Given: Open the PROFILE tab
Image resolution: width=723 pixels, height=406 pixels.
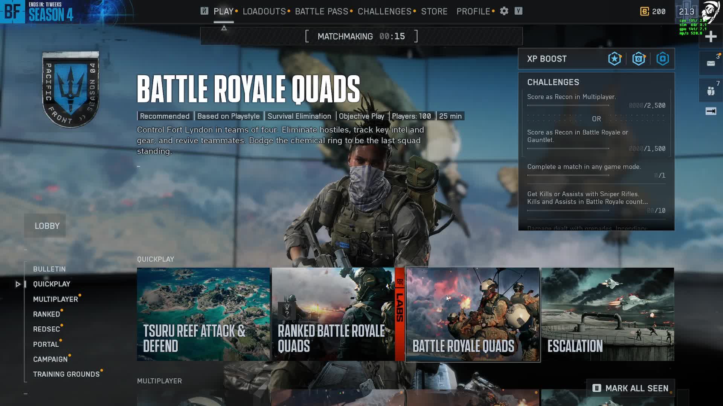Looking at the screenshot, I should pyautogui.click(x=473, y=12).
